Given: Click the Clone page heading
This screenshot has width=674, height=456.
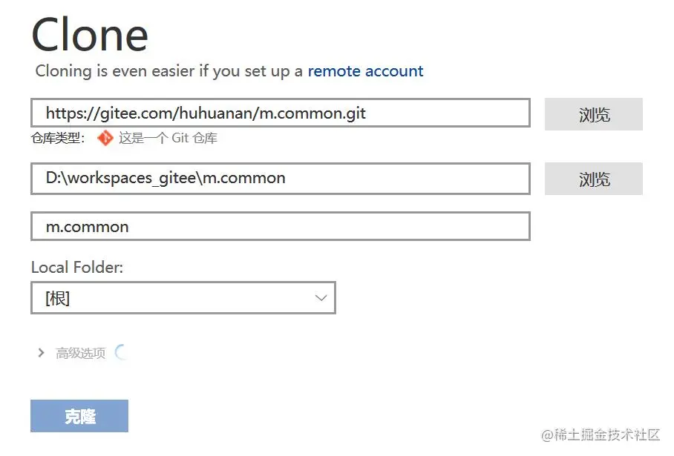Looking at the screenshot, I should [x=90, y=35].
